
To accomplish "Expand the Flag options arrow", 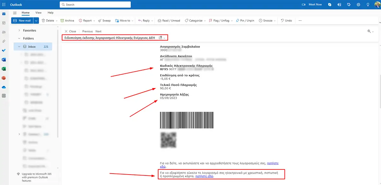I will (x=232, y=21).
